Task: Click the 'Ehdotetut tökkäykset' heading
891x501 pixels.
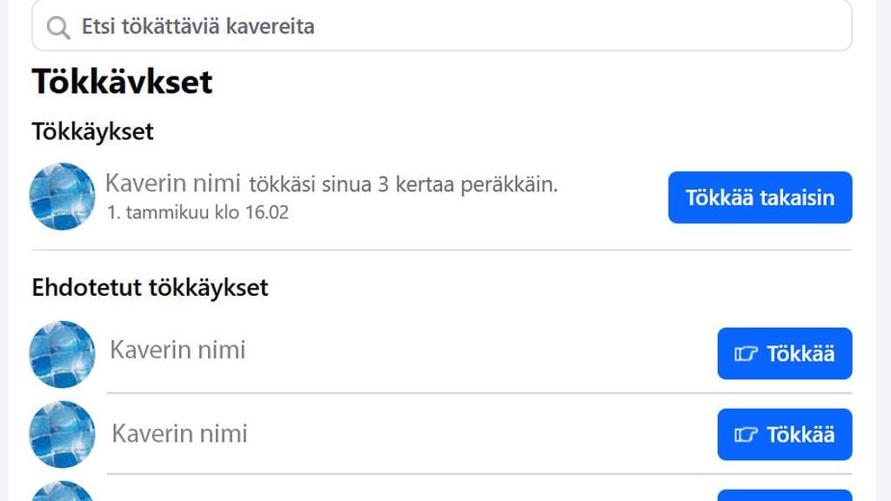Action: pos(151,287)
